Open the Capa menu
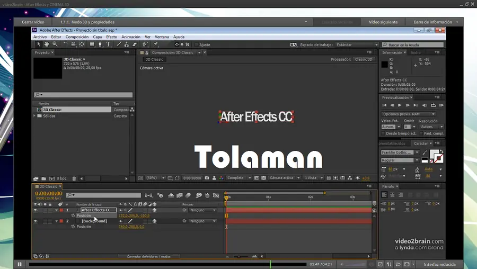 pyautogui.click(x=98, y=37)
